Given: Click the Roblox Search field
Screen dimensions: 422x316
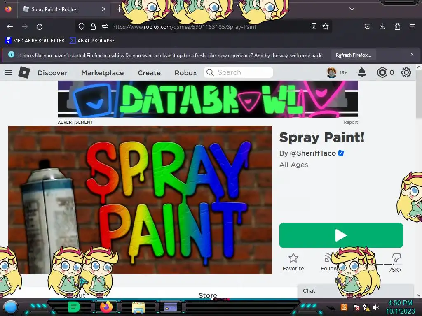Looking at the screenshot, I should click(239, 72).
